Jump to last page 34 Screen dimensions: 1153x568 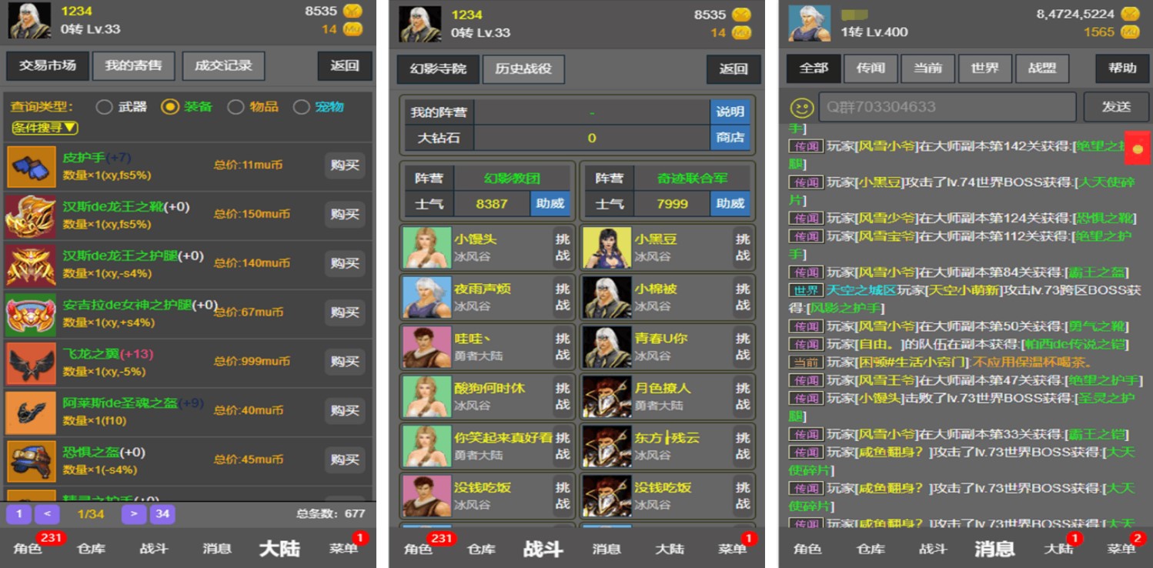pos(162,513)
